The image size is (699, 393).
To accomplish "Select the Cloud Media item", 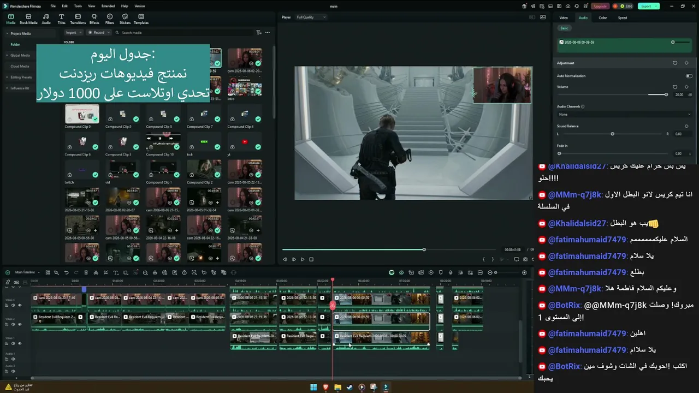I will coord(20,66).
